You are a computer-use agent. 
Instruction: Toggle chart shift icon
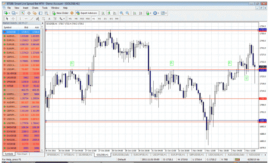140,13
